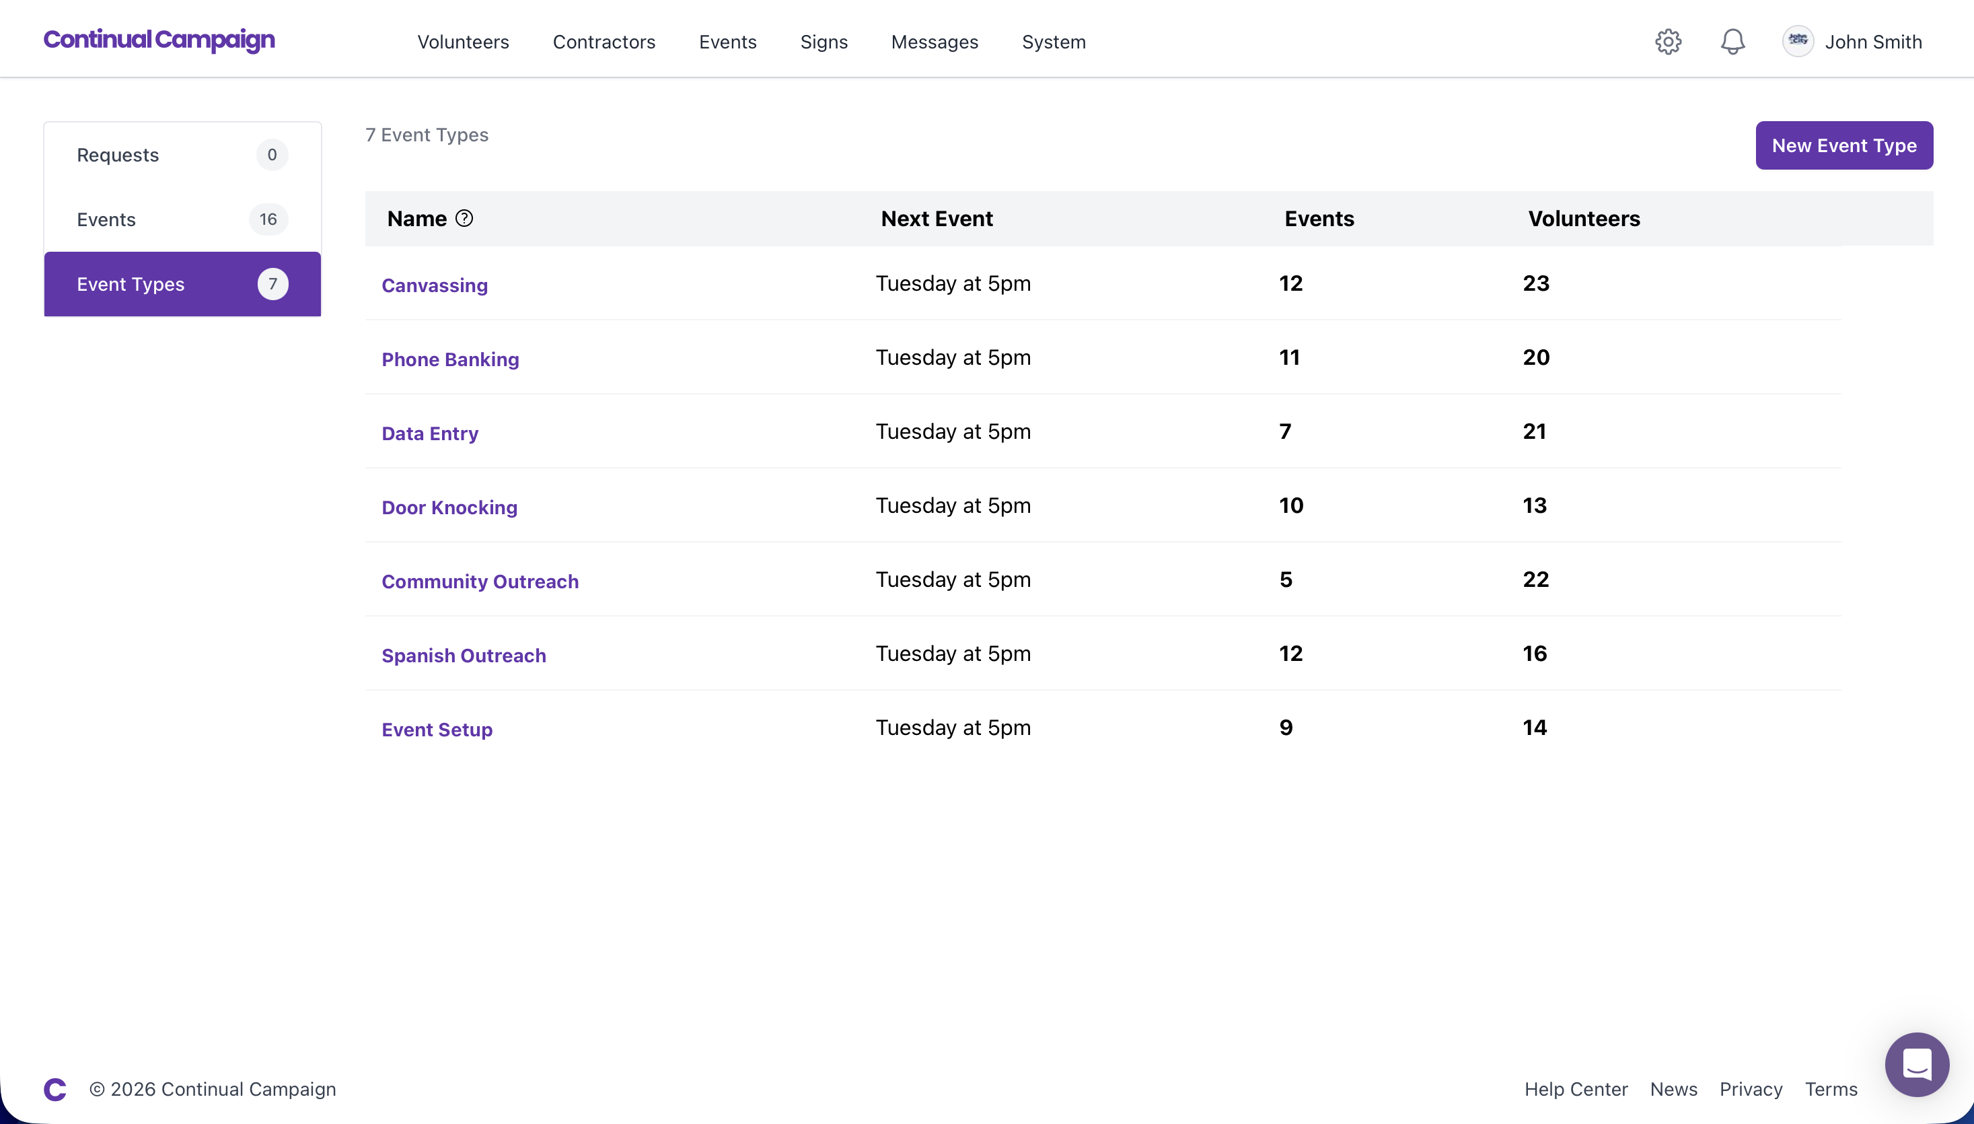The height and width of the screenshot is (1124, 1974).
Task: Open the Spanish Outreach event type
Action: [464, 655]
